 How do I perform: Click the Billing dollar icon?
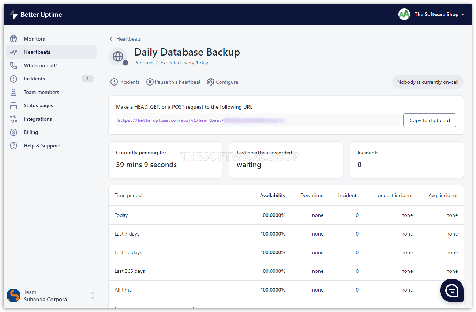point(14,132)
